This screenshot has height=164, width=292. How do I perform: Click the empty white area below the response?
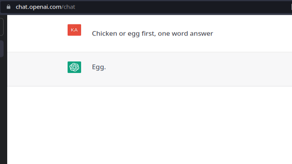pyautogui.click(x=150, y=125)
